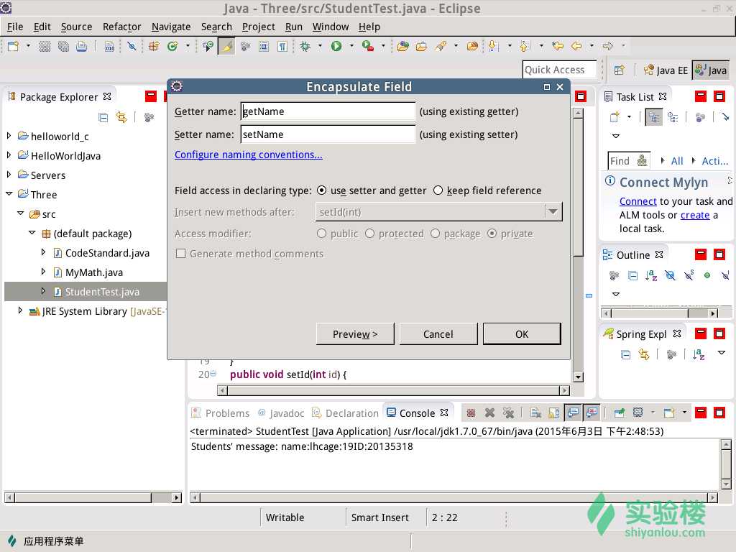The width and height of the screenshot is (736, 552).
Task: Open the Project menu
Action: (258, 27)
